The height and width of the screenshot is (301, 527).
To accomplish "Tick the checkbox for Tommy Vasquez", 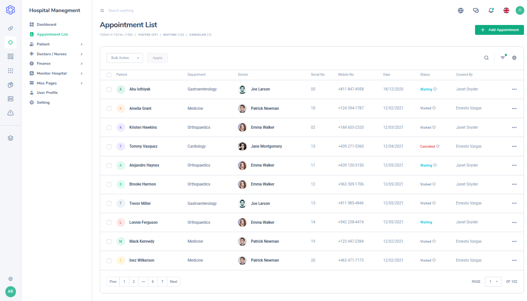I will click(109, 147).
